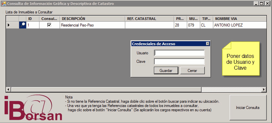Click the ID column header

(x=33, y=19)
